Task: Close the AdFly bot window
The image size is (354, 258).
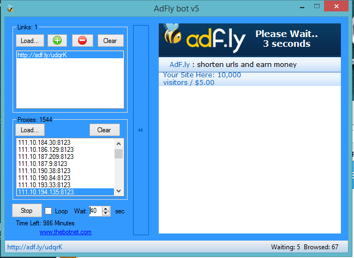Action: [337, 7]
